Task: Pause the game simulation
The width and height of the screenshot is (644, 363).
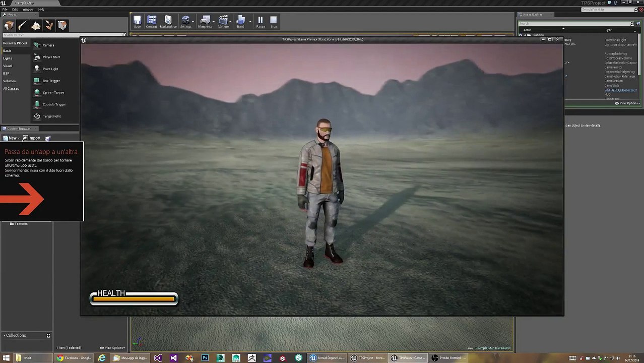Action: [x=261, y=22]
